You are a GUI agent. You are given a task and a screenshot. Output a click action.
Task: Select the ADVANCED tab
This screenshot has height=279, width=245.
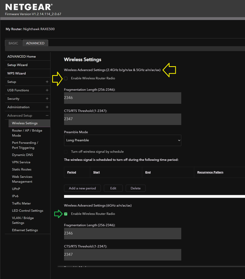point(35,43)
